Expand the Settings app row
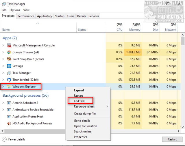 (x=3, y=66)
